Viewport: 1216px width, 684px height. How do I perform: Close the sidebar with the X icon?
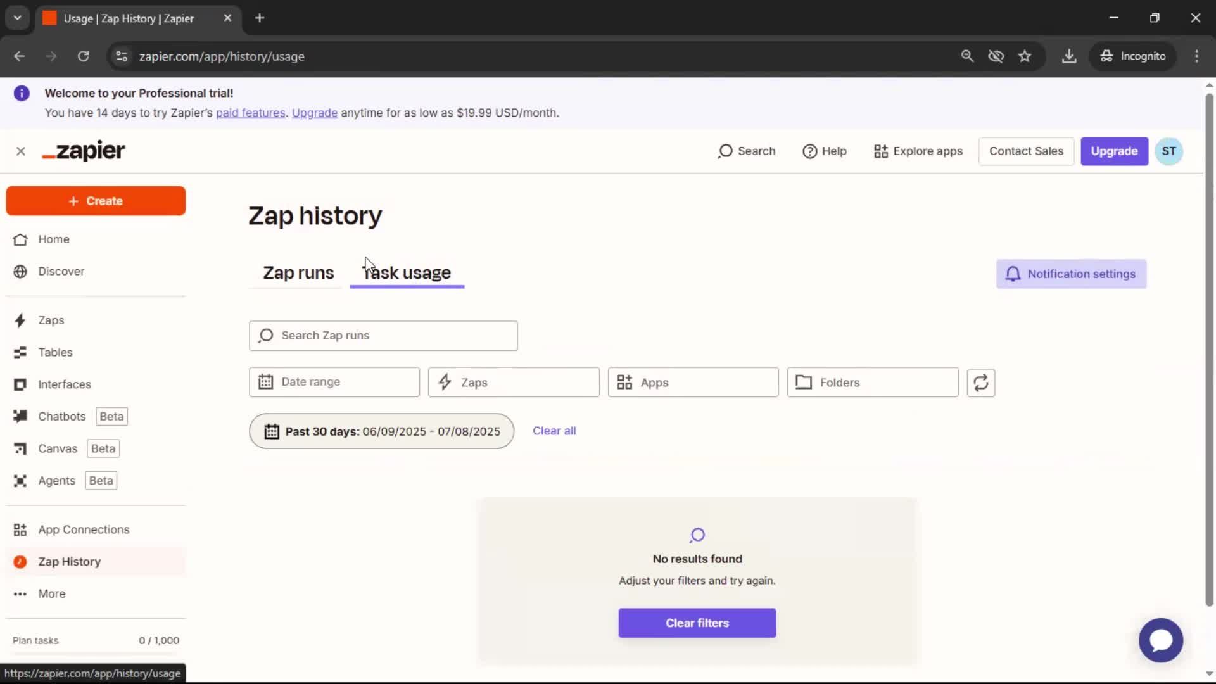coord(21,151)
